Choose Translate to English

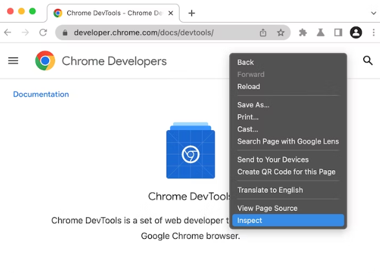(288, 190)
